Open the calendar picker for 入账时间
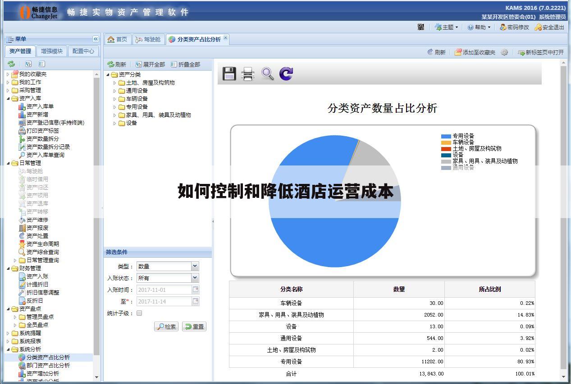Screen dimensions: 571x384 pos(196,290)
